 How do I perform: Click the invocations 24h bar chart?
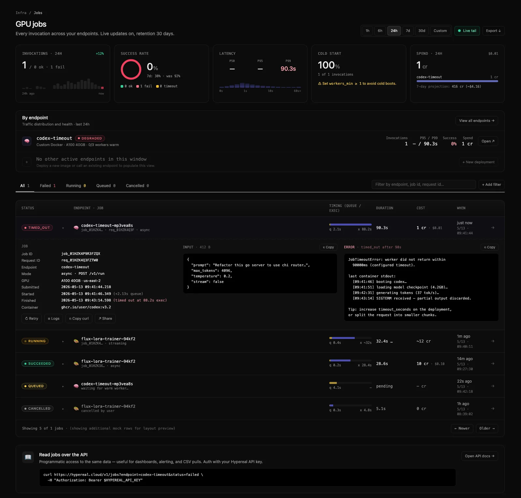(x=63, y=84)
